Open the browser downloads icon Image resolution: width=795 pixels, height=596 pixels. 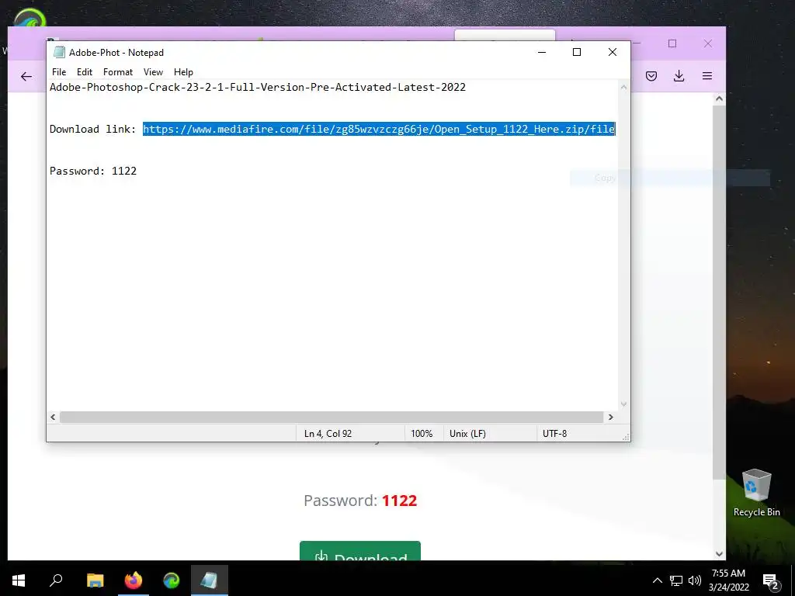(679, 77)
